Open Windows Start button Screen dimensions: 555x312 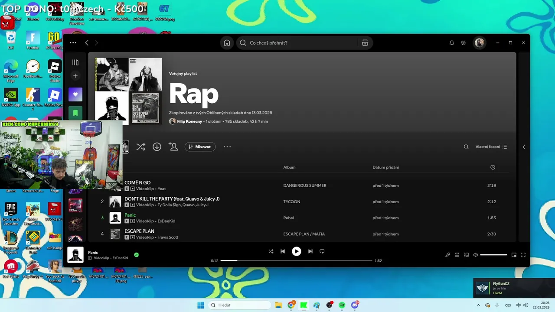tap(201, 305)
